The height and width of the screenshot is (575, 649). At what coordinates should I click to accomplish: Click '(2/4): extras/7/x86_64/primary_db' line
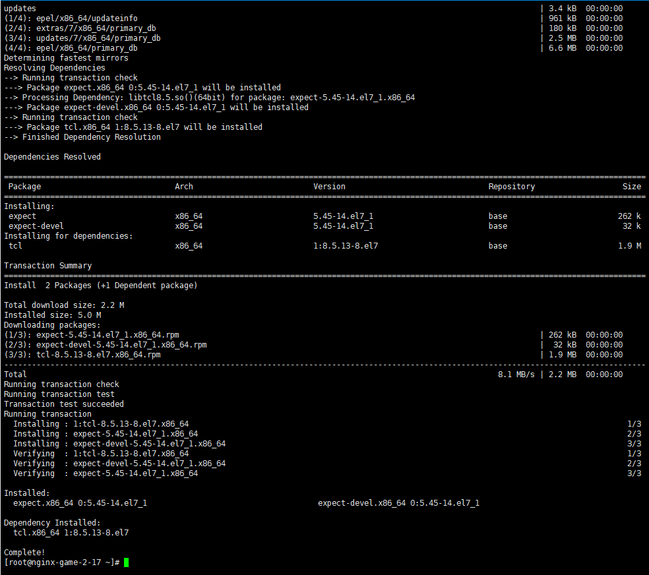(x=80, y=28)
